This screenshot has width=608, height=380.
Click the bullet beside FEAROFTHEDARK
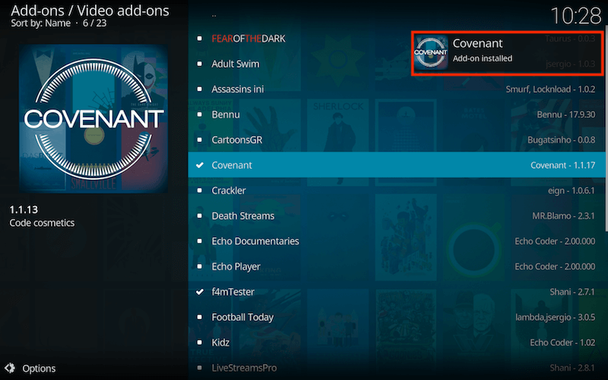coord(200,39)
